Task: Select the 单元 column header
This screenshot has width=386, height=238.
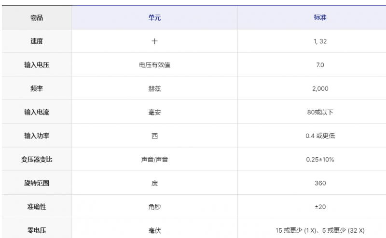Action: click(x=154, y=18)
